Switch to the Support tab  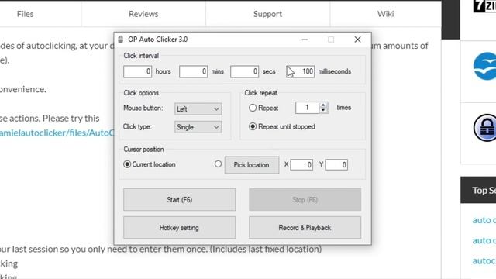(x=267, y=14)
